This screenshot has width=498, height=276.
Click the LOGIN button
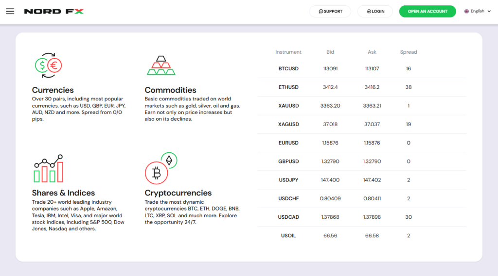point(375,12)
